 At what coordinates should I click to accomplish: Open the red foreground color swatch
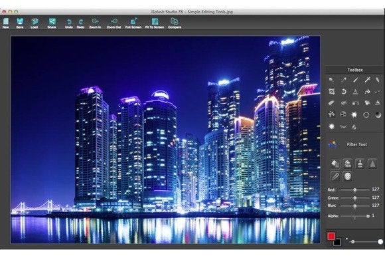coord(331,236)
